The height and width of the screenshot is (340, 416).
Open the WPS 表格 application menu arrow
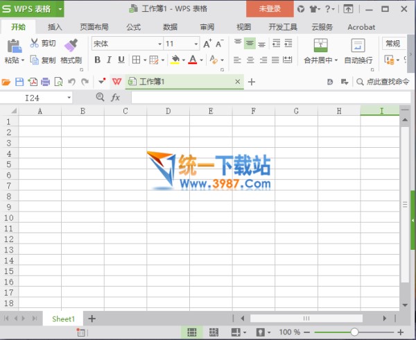point(60,9)
